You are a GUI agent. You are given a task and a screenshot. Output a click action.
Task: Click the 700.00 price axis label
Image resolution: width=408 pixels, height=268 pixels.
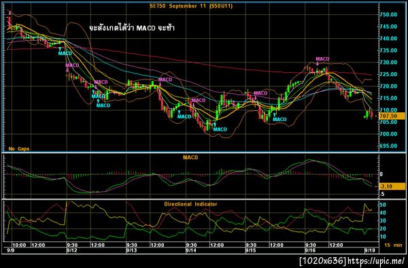click(x=388, y=134)
